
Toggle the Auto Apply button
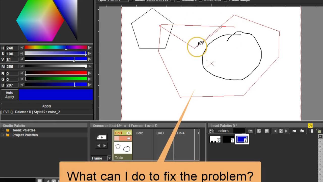(10, 95)
